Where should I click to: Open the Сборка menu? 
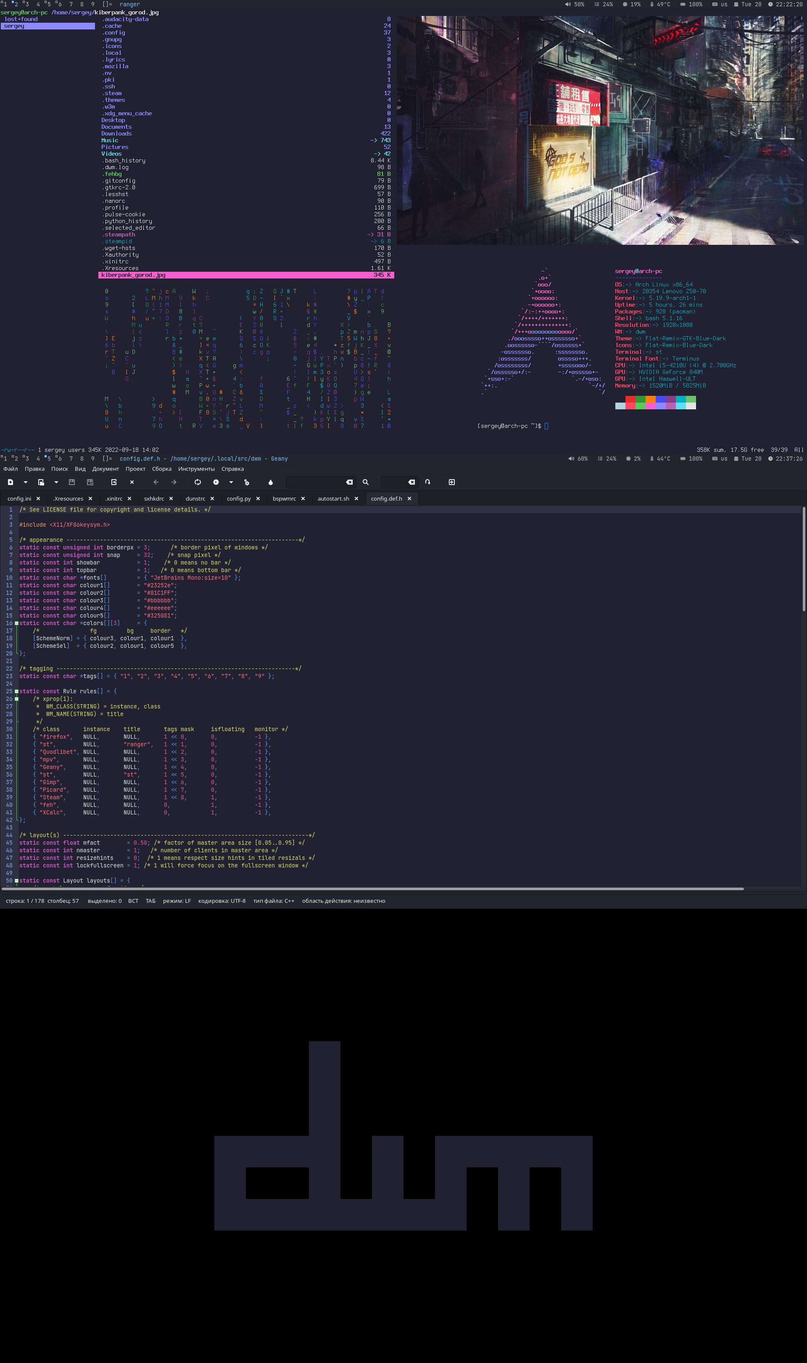tap(161, 469)
